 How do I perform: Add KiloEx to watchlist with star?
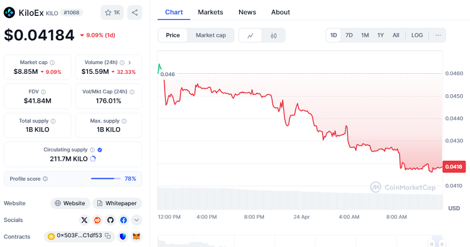112,12
